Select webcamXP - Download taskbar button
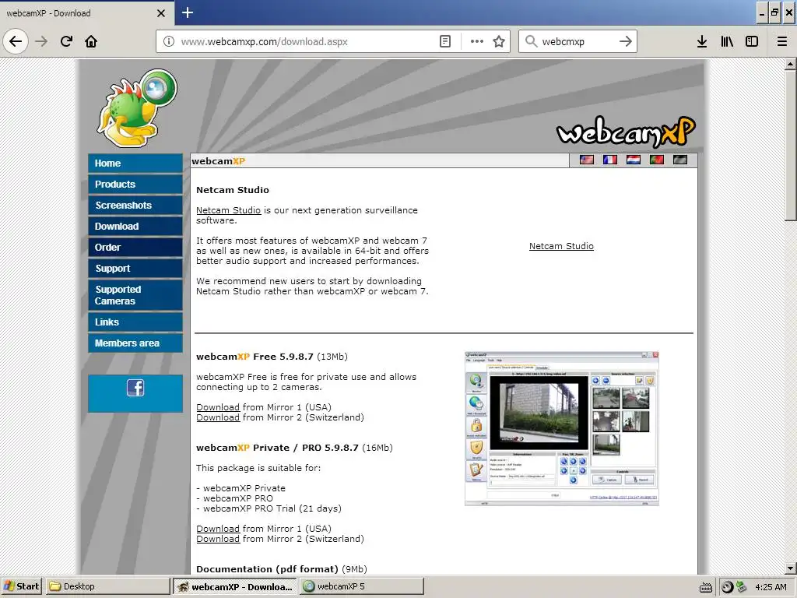The width and height of the screenshot is (797, 598). coord(235,586)
